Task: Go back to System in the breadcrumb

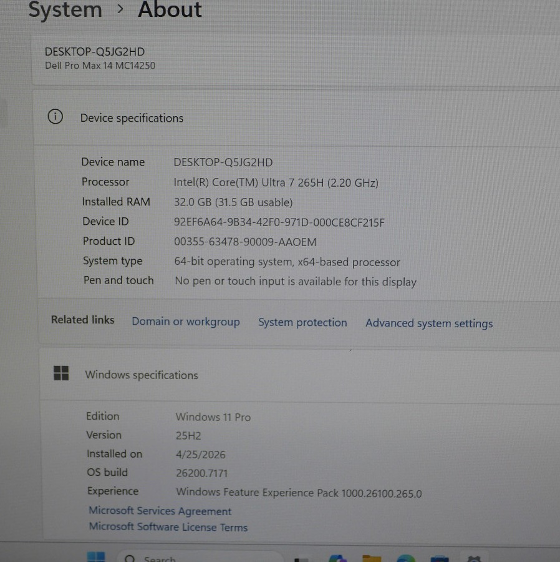Action: [x=65, y=9]
